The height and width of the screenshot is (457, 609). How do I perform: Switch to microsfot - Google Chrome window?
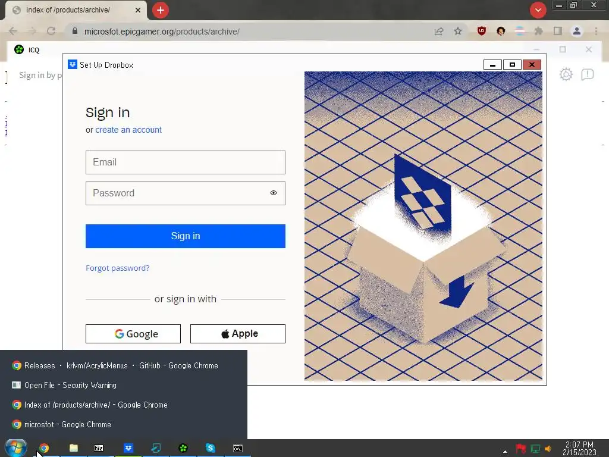(x=124, y=424)
